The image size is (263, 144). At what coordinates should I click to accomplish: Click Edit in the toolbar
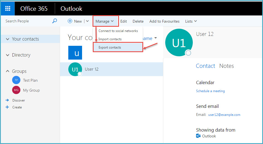123,21
